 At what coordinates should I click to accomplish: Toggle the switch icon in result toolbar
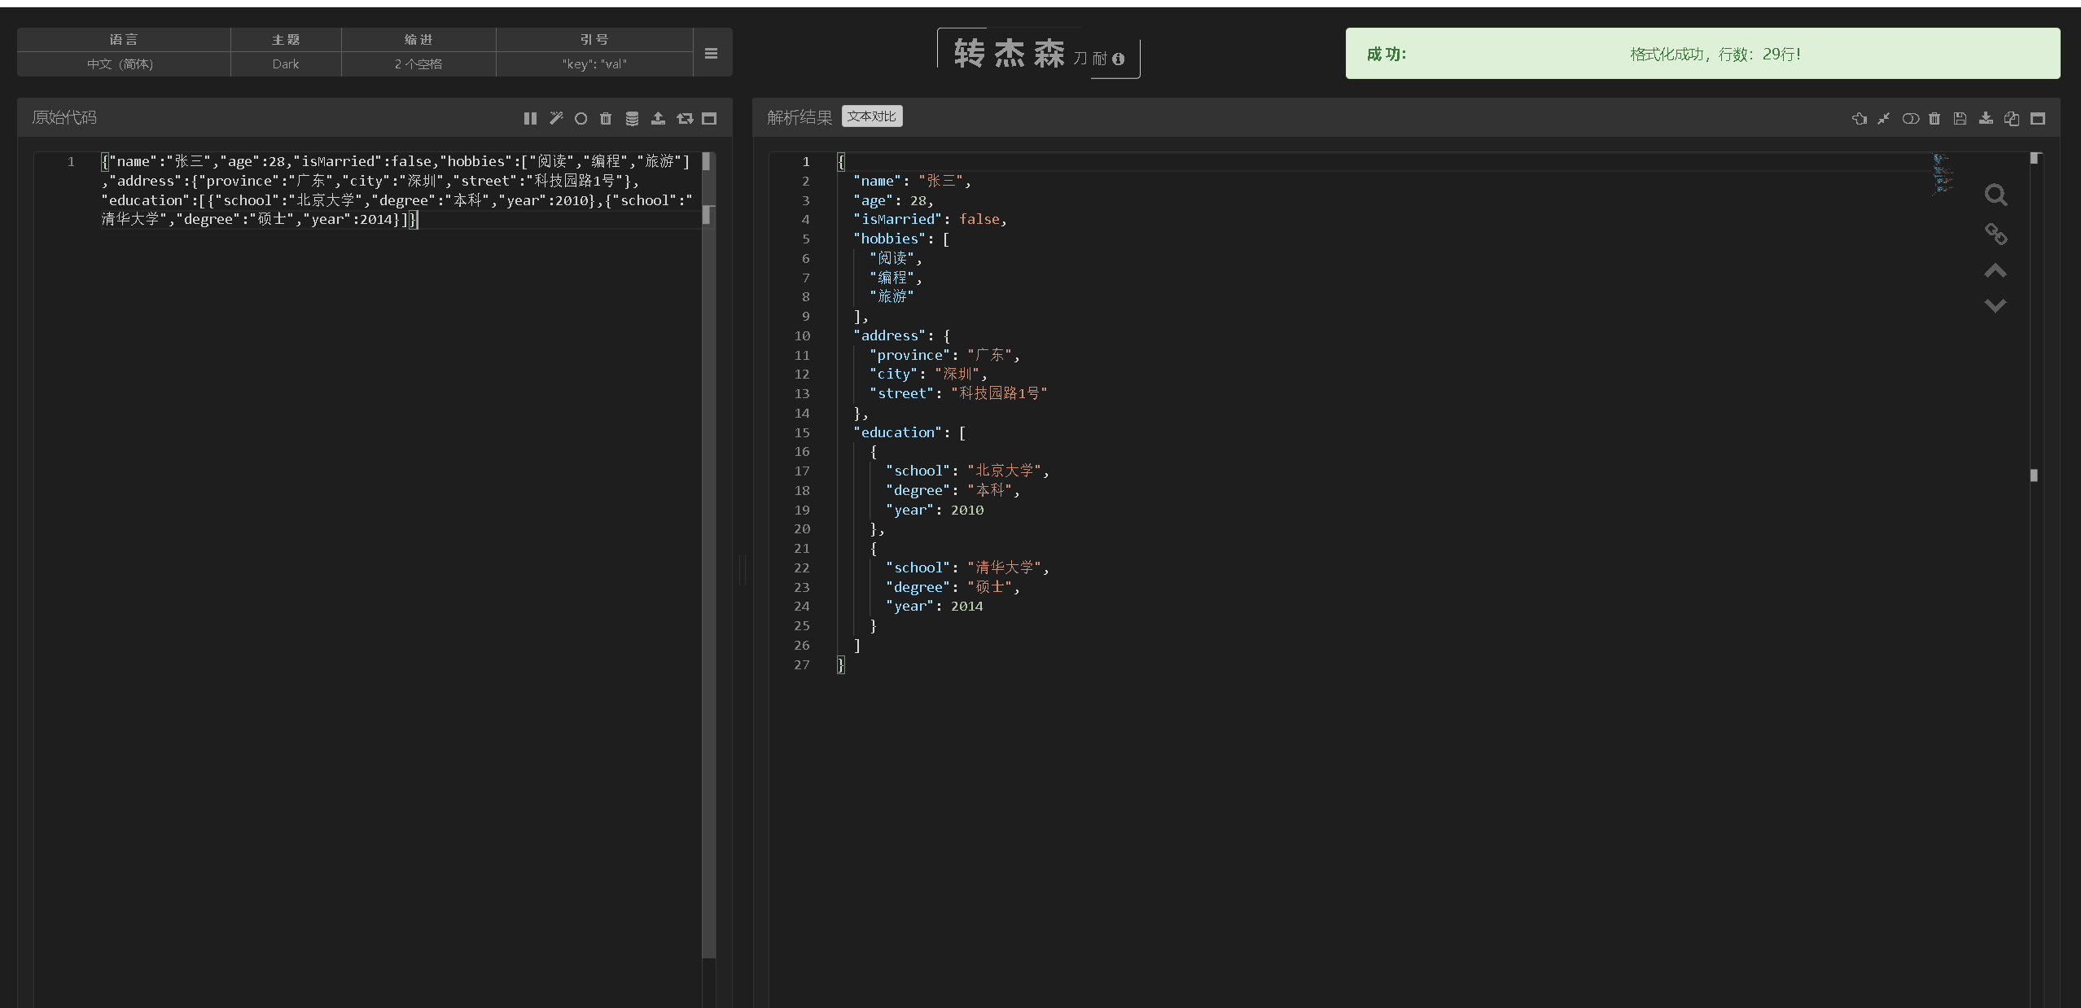click(x=1910, y=118)
